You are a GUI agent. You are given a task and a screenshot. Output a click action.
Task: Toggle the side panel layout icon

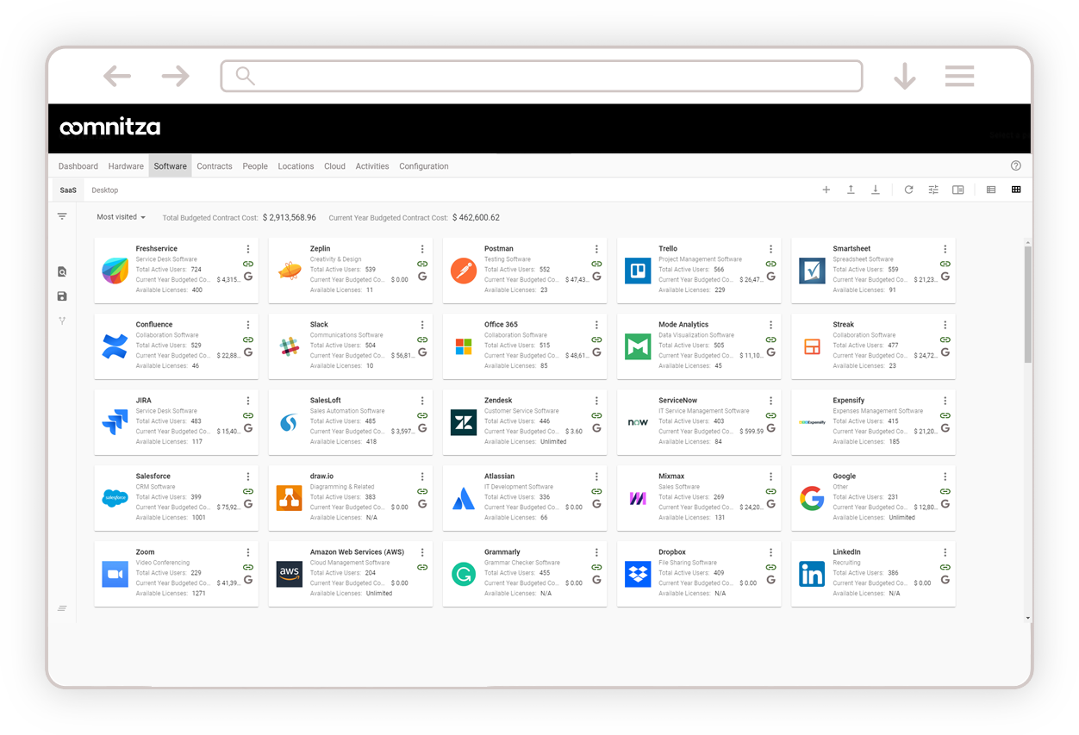pos(957,190)
